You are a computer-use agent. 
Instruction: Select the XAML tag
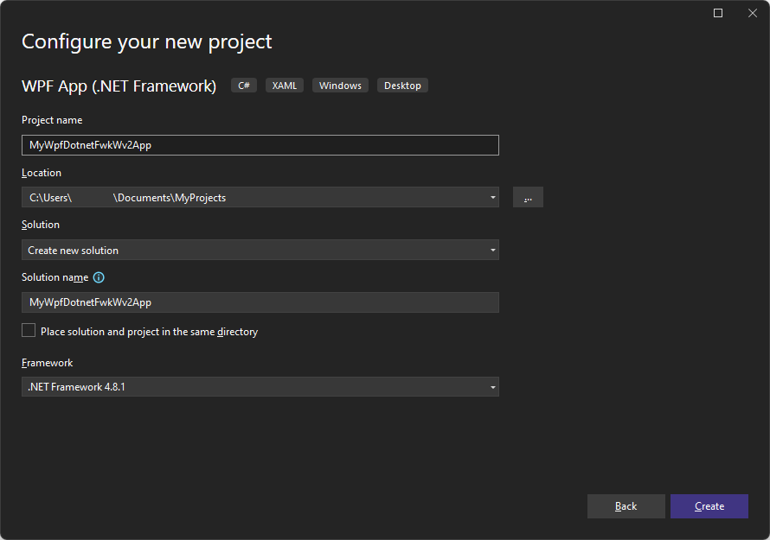click(284, 85)
